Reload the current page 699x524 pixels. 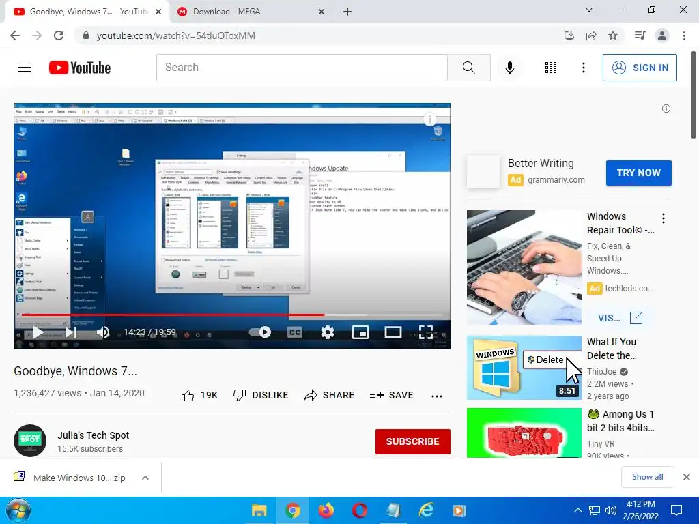(59, 35)
